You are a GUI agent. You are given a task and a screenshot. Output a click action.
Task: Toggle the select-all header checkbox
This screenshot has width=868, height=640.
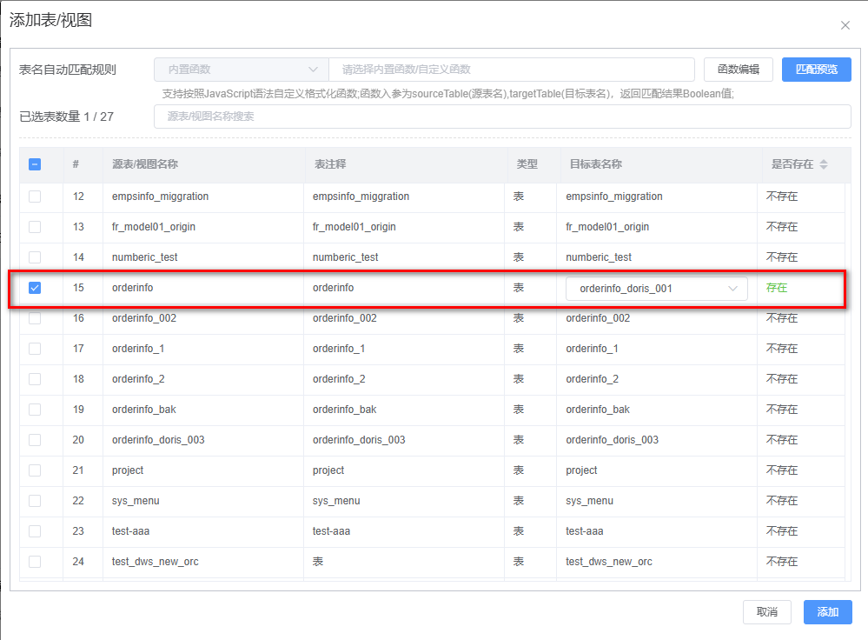(35, 164)
